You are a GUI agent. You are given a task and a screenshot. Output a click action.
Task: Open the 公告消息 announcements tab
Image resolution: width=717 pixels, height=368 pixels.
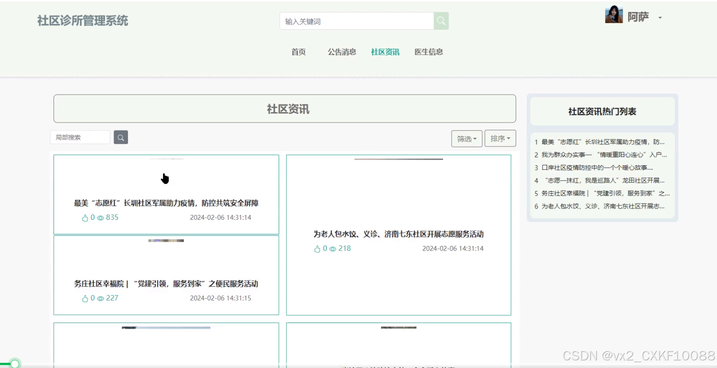point(342,52)
